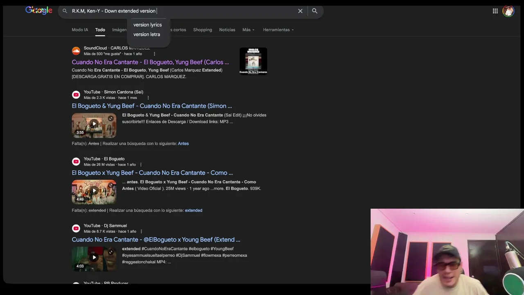Image resolution: width=524 pixels, height=295 pixels.
Task: Switch to the Noticias tab
Action: click(x=227, y=29)
